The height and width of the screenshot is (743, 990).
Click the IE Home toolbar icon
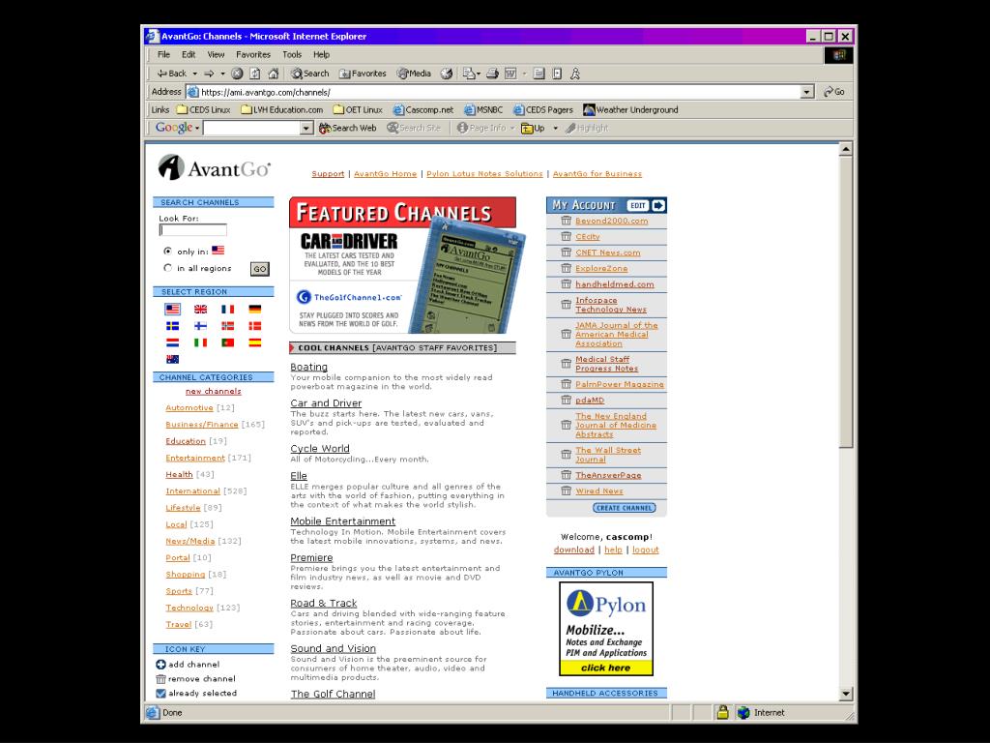pyautogui.click(x=273, y=74)
